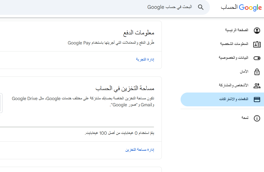Click the Google Pay description text
Viewport: 264px width, 172px height.
tap(111, 43)
